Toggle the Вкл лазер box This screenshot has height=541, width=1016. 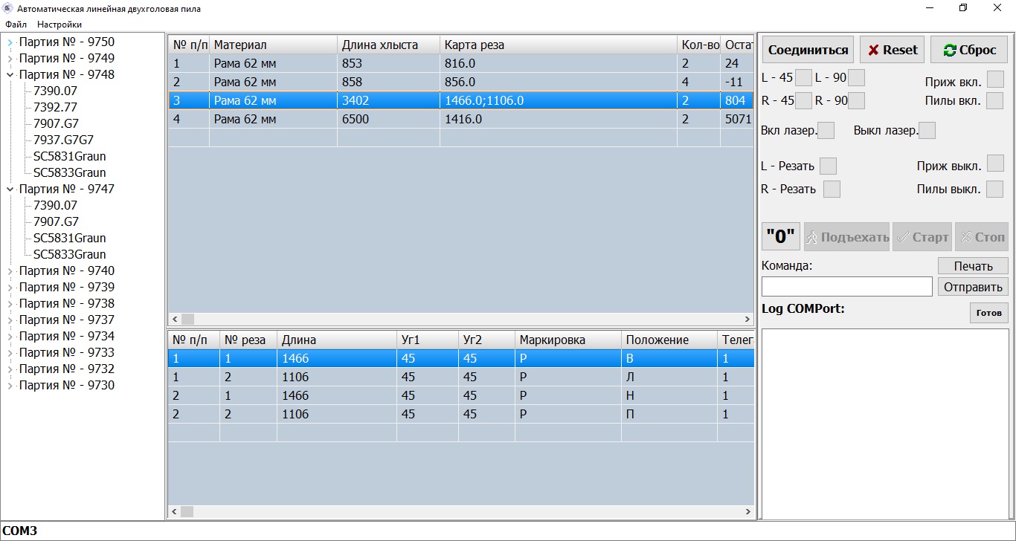[x=826, y=131]
